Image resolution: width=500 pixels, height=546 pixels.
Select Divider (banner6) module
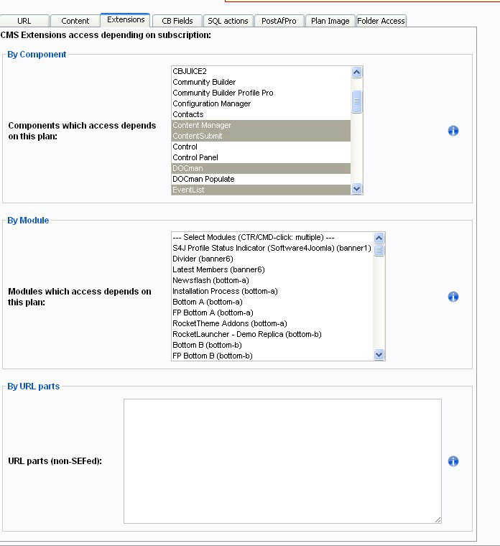272,259
